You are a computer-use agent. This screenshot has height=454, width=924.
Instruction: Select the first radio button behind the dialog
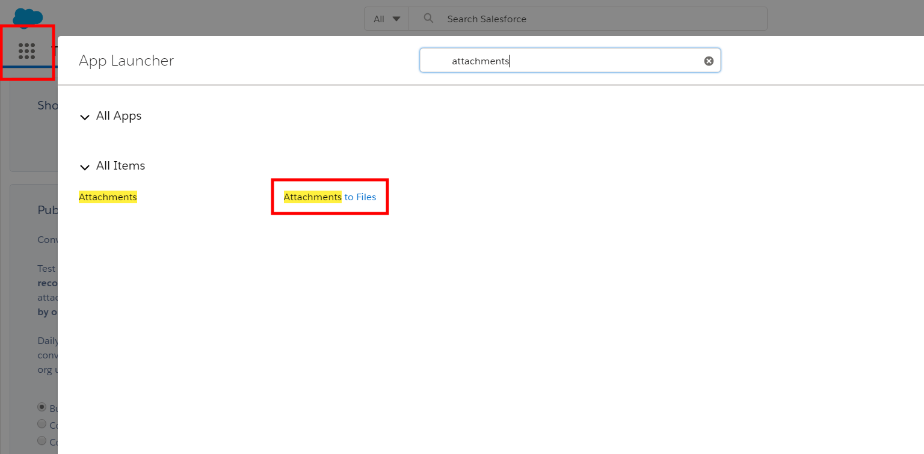42,407
